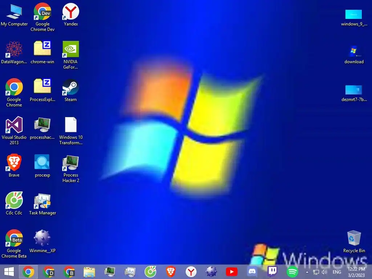372x279 pixels.
Task: Open YouTube from the taskbar
Action: click(232, 272)
